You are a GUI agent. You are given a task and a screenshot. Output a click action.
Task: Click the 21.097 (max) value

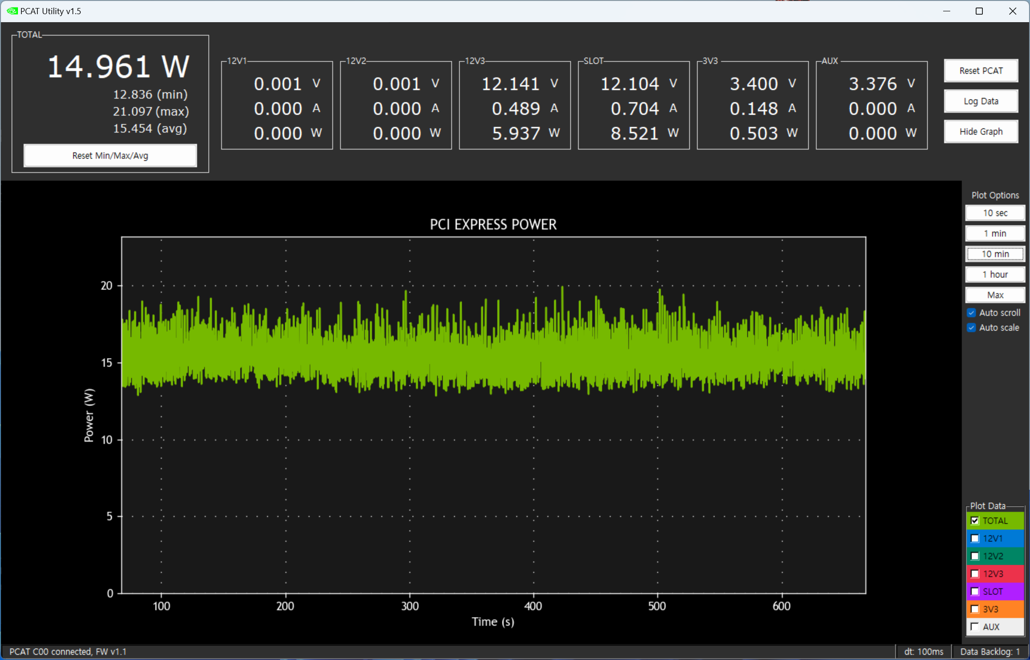tap(151, 111)
